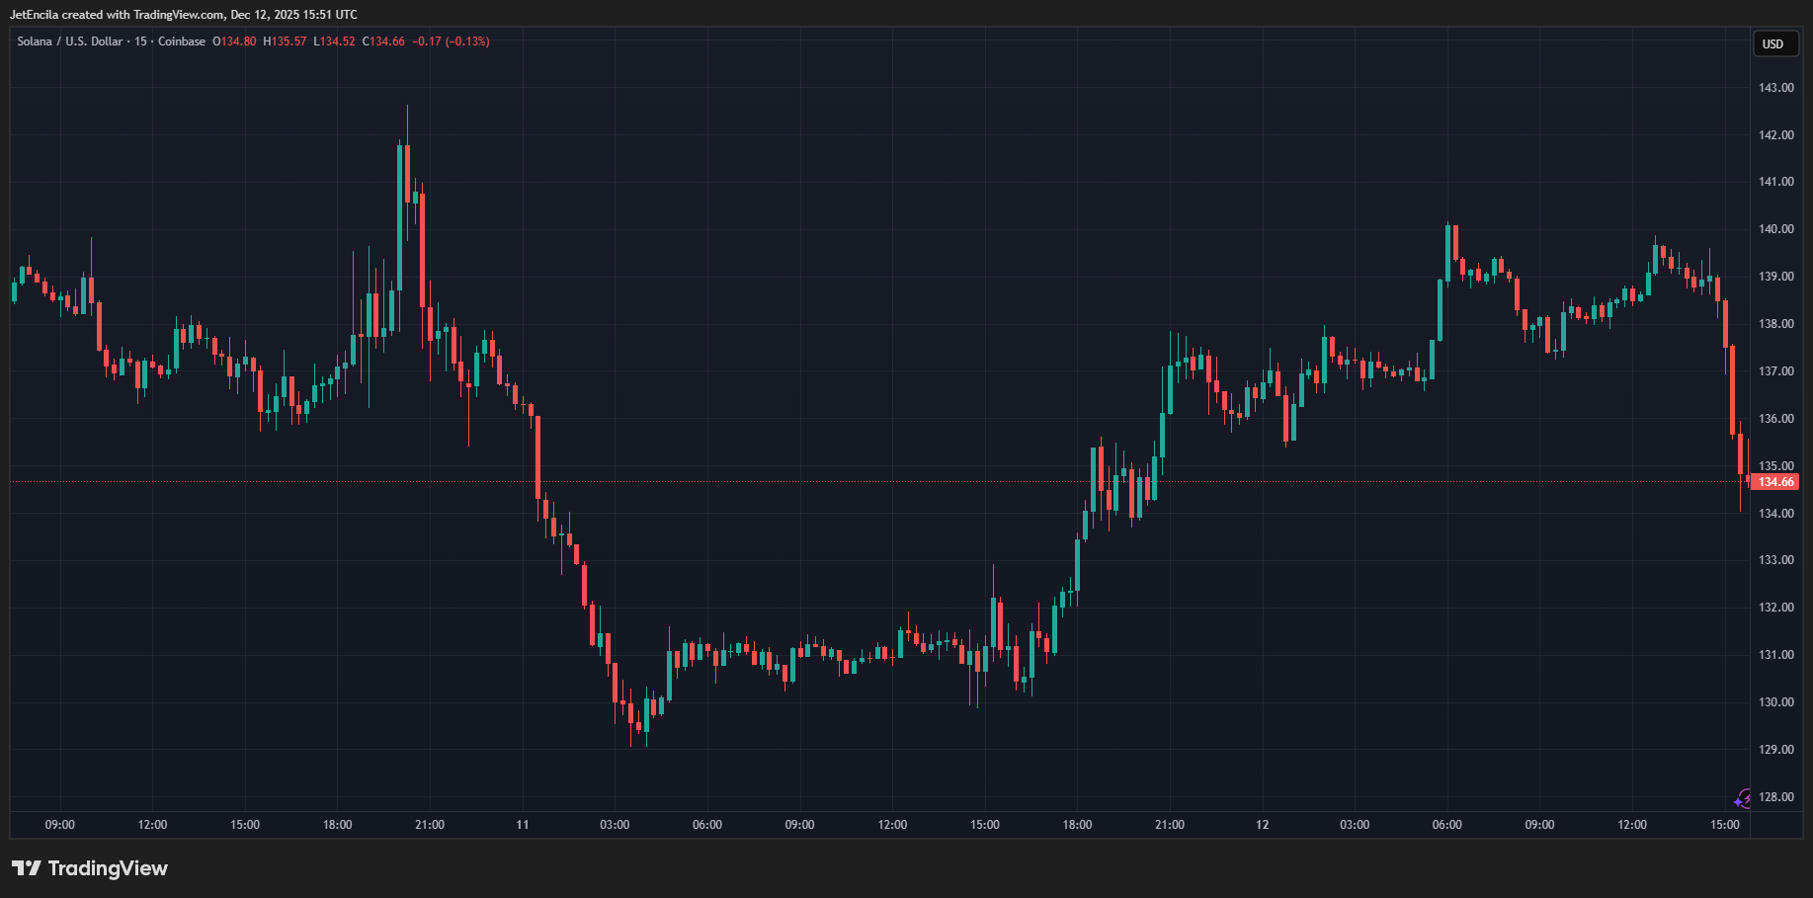The width and height of the screenshot is (1813, 898).
Task: Open the USD currency selector
Action: (x=1773, y=43)
